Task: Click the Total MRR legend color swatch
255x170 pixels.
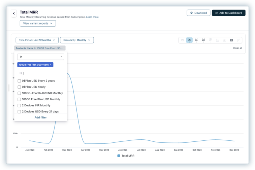Action: (119, 156)
